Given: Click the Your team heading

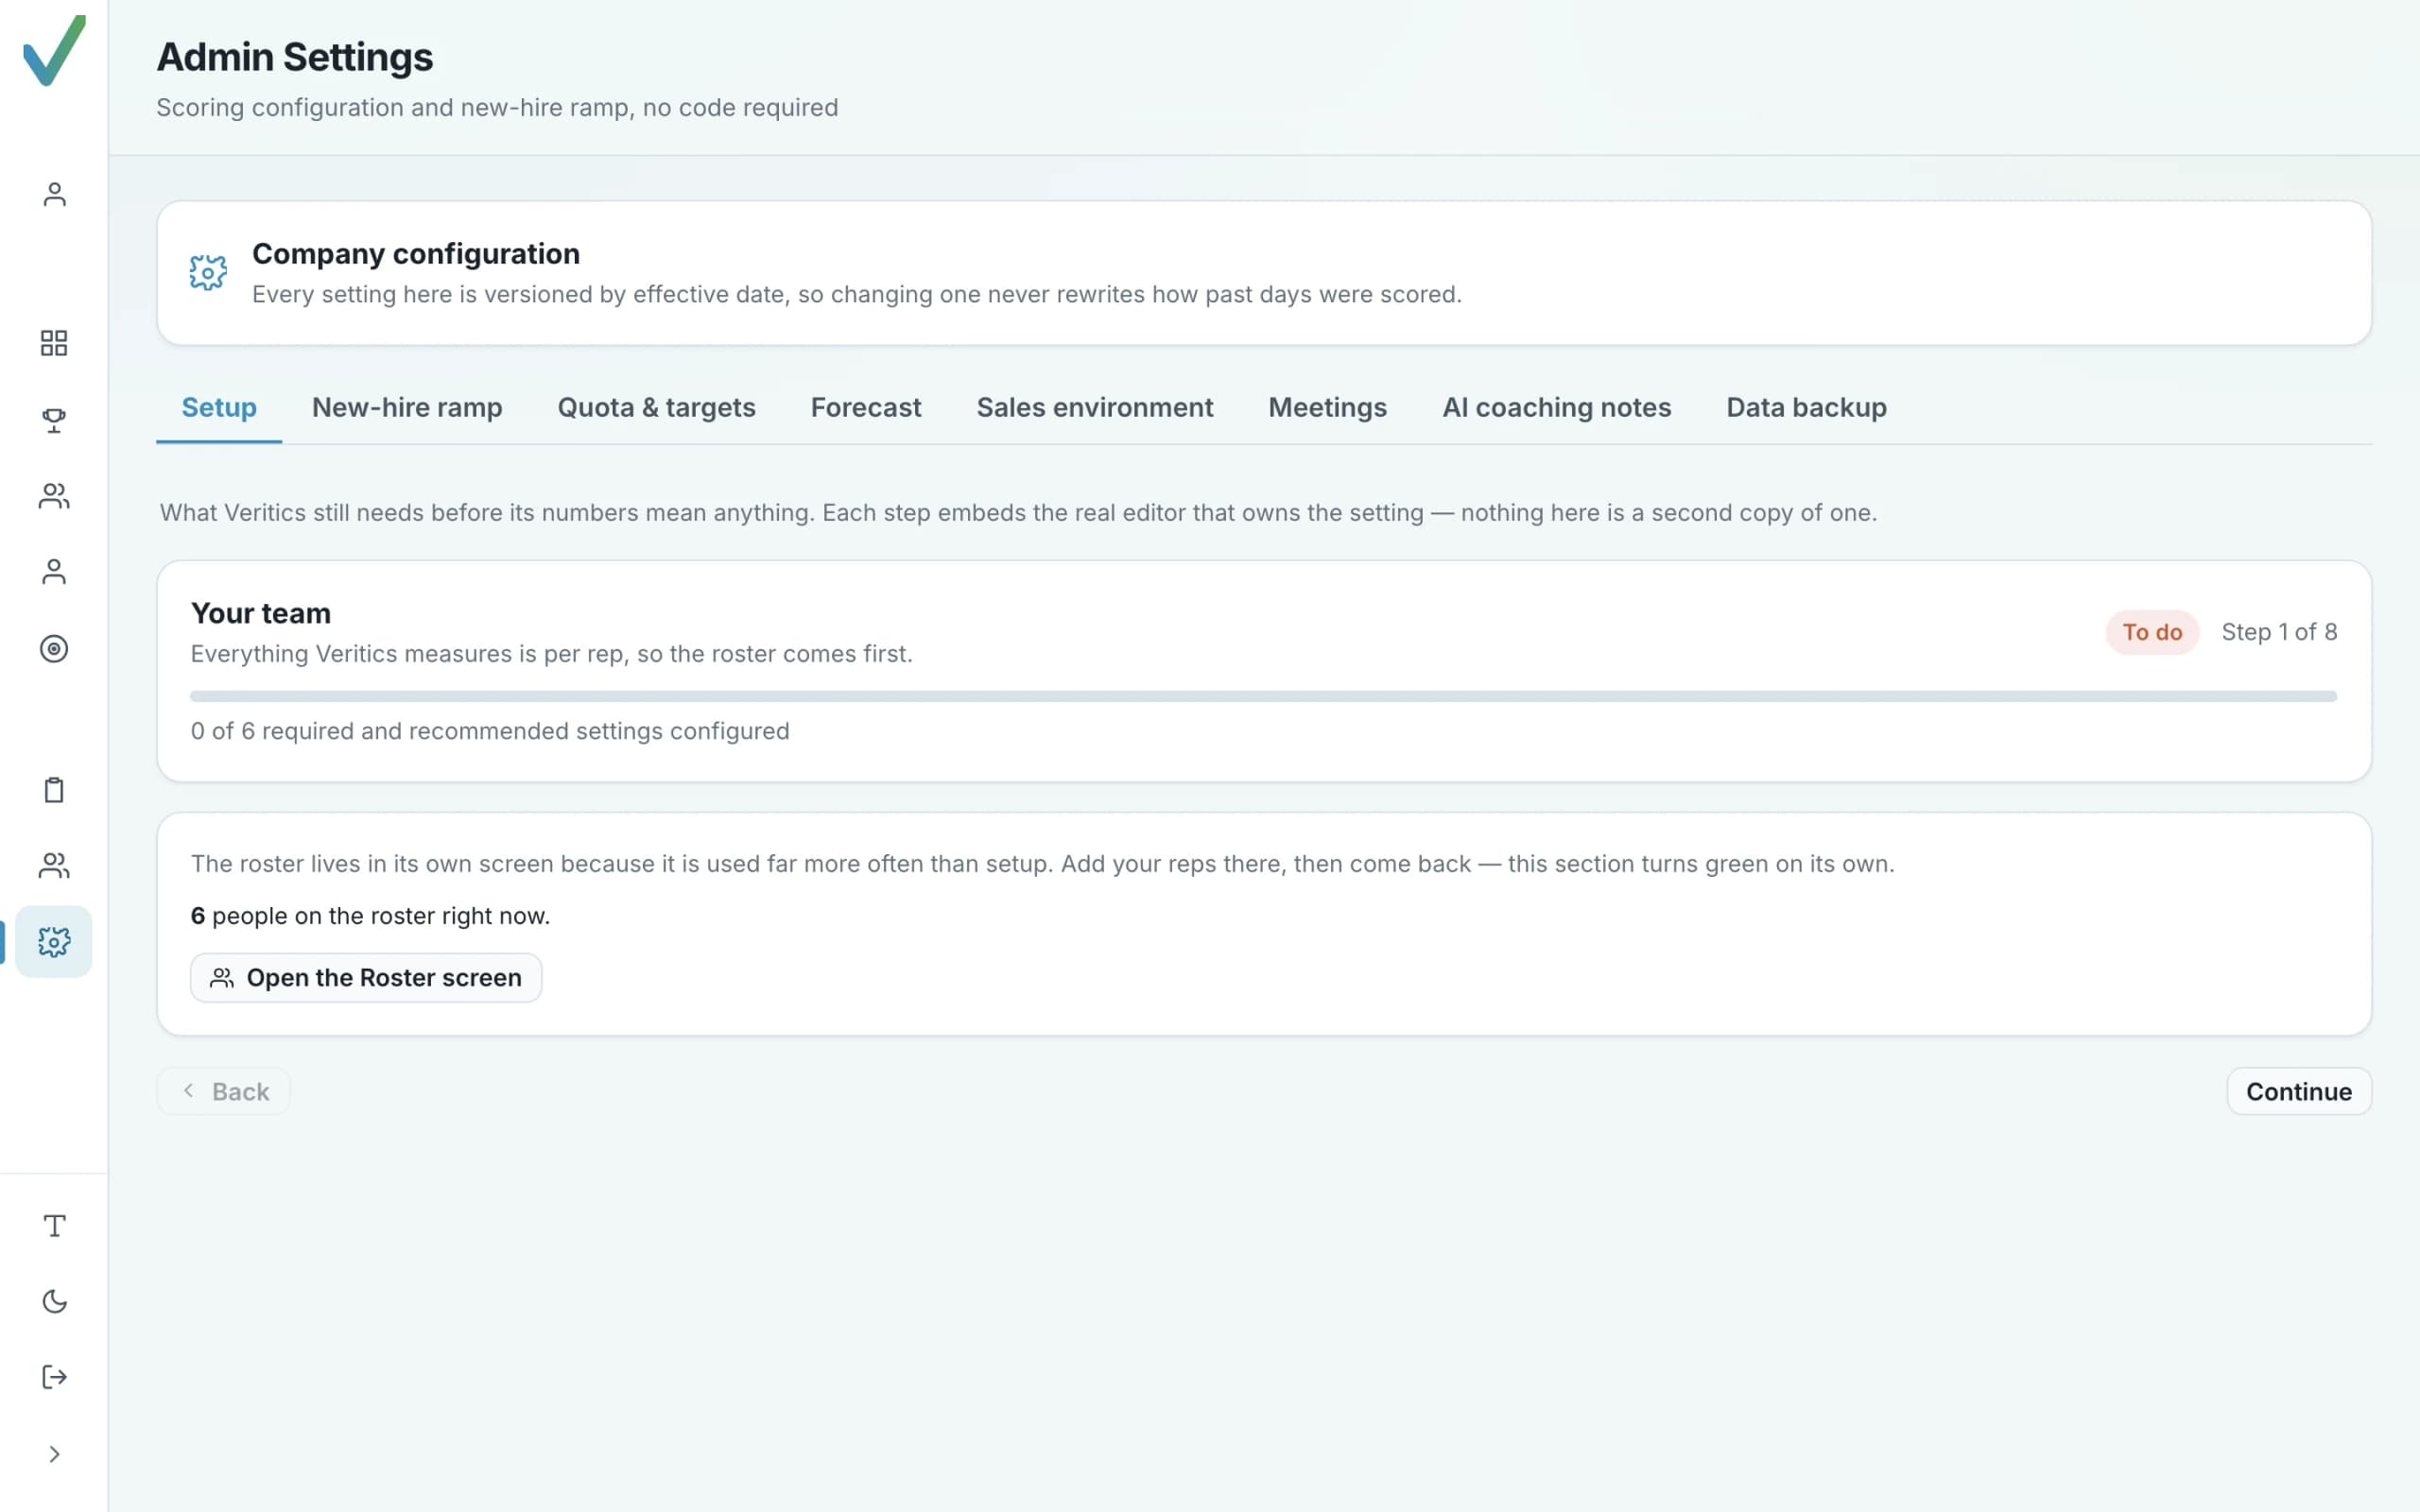Looking at the screenshot, I should coord(261,613).
